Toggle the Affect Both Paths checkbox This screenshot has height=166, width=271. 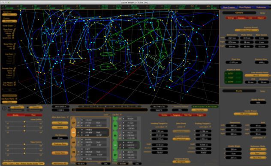68,117
